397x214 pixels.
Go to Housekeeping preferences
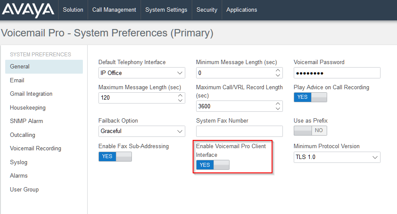(x=28, y=107)
